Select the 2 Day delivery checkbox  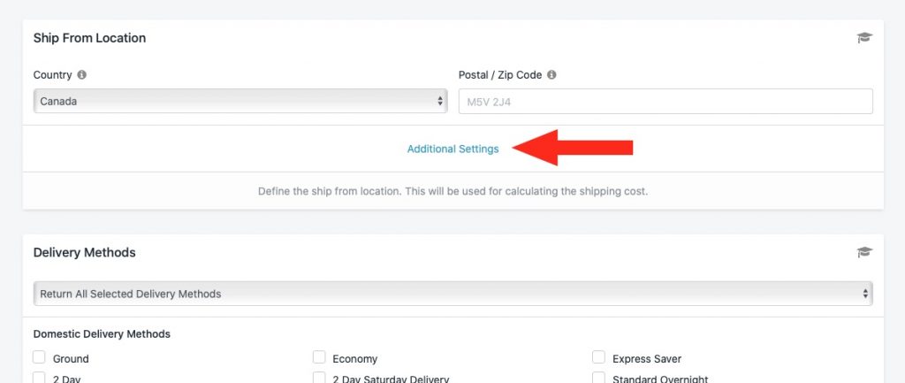(39, 378)
